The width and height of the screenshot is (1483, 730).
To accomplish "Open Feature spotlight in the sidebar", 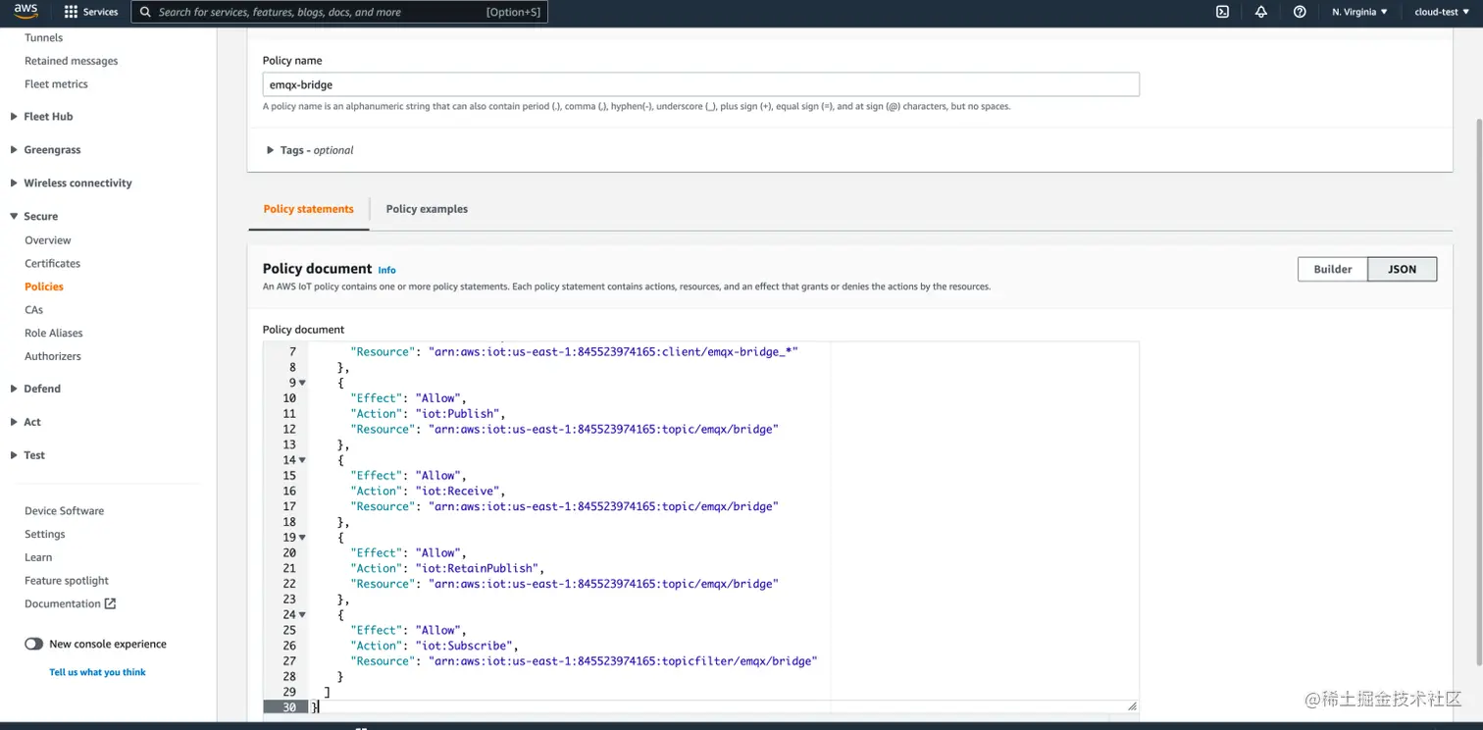I will coord(67,581).
